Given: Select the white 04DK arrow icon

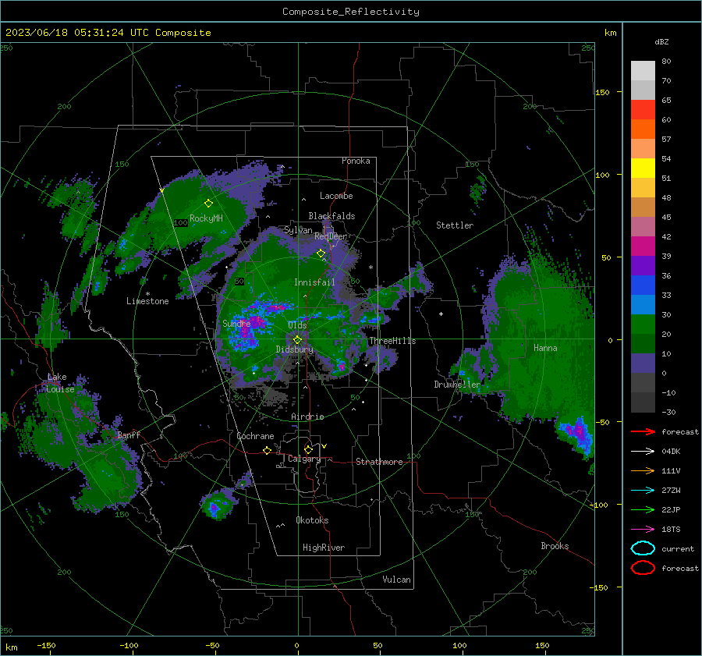Looking at the screenshot, I should 643,452.
